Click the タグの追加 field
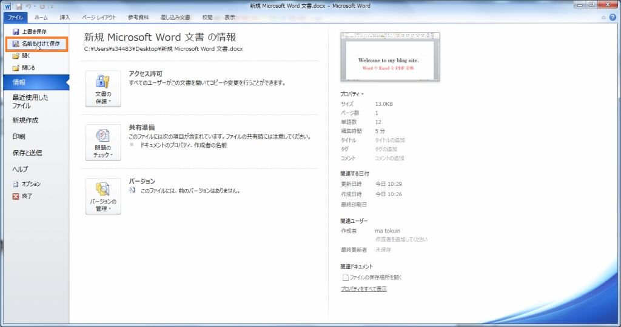Screen dimensions: 621x327 pyautogui.click(x=386, y=150)
